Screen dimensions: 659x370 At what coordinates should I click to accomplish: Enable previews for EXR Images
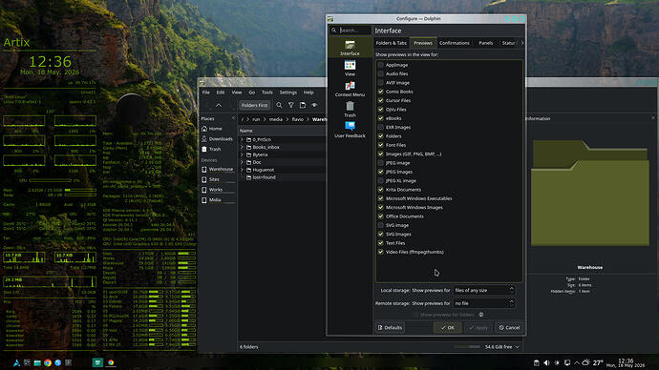pos(381,127)
